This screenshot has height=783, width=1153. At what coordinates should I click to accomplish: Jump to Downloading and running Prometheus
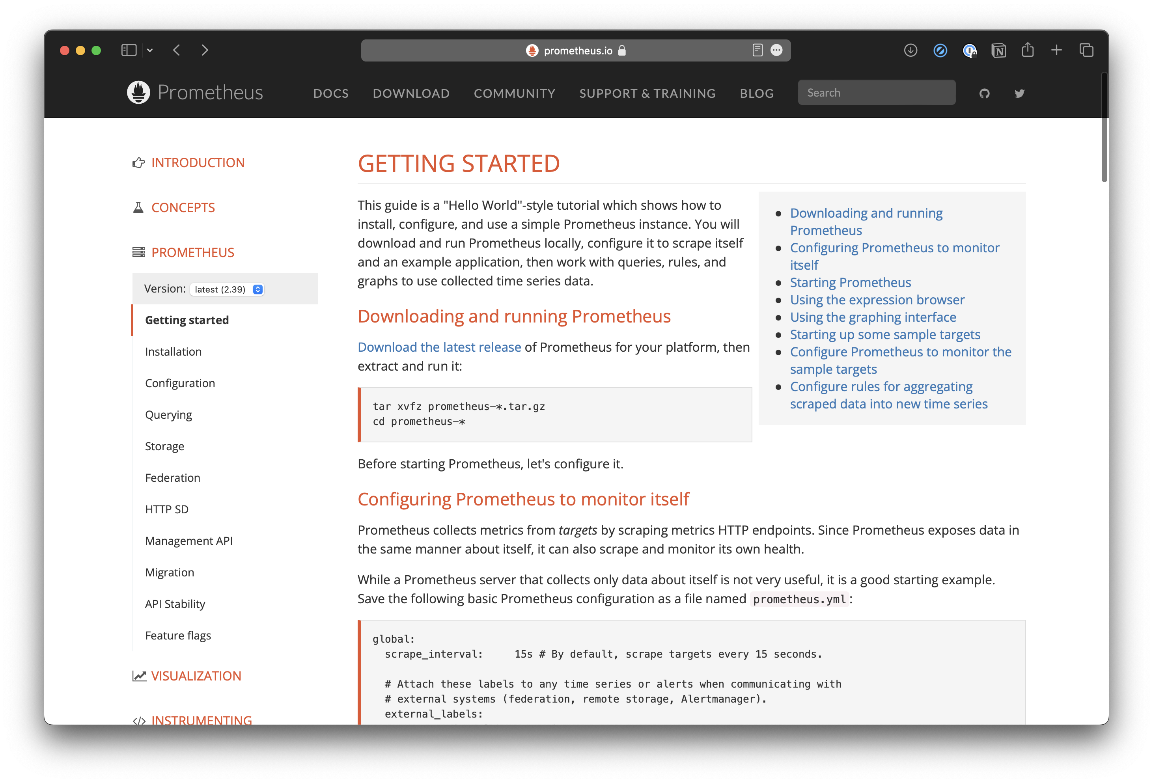pyautogui.click(x=866, y=221)
